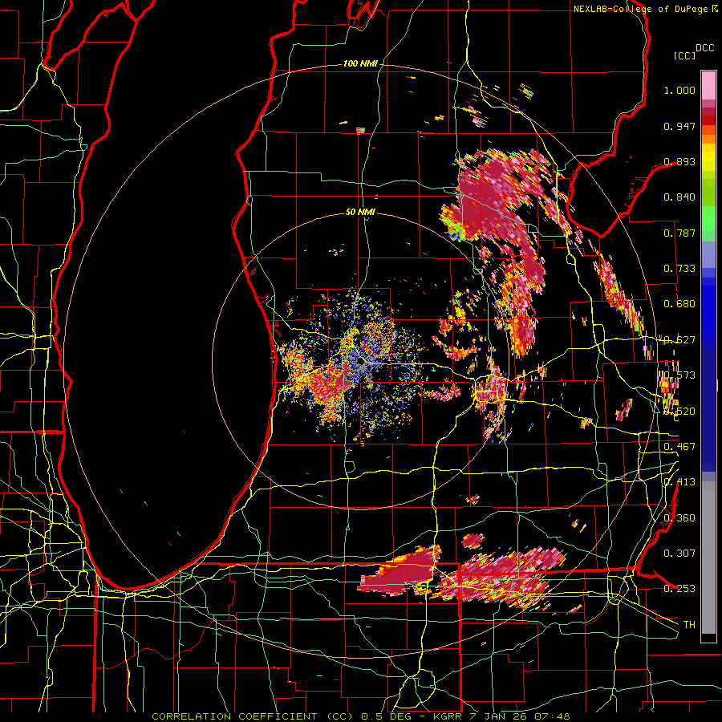Click the 0.840 scale value
The width and height of the screenshot is (722, 722).
coord(679,197)
